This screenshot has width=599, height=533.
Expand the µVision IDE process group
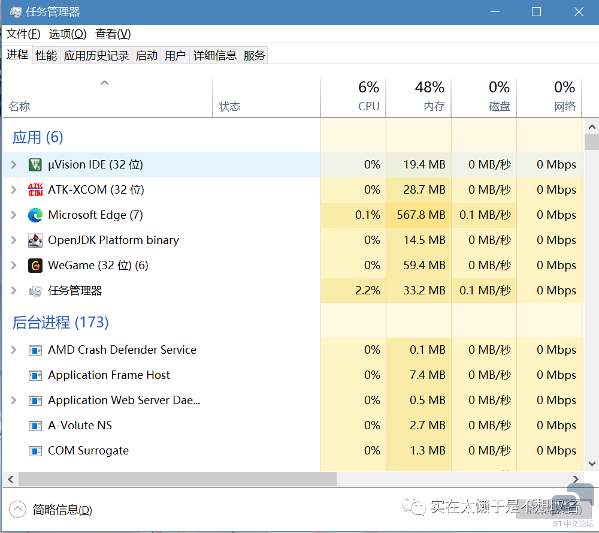[14, 165]
